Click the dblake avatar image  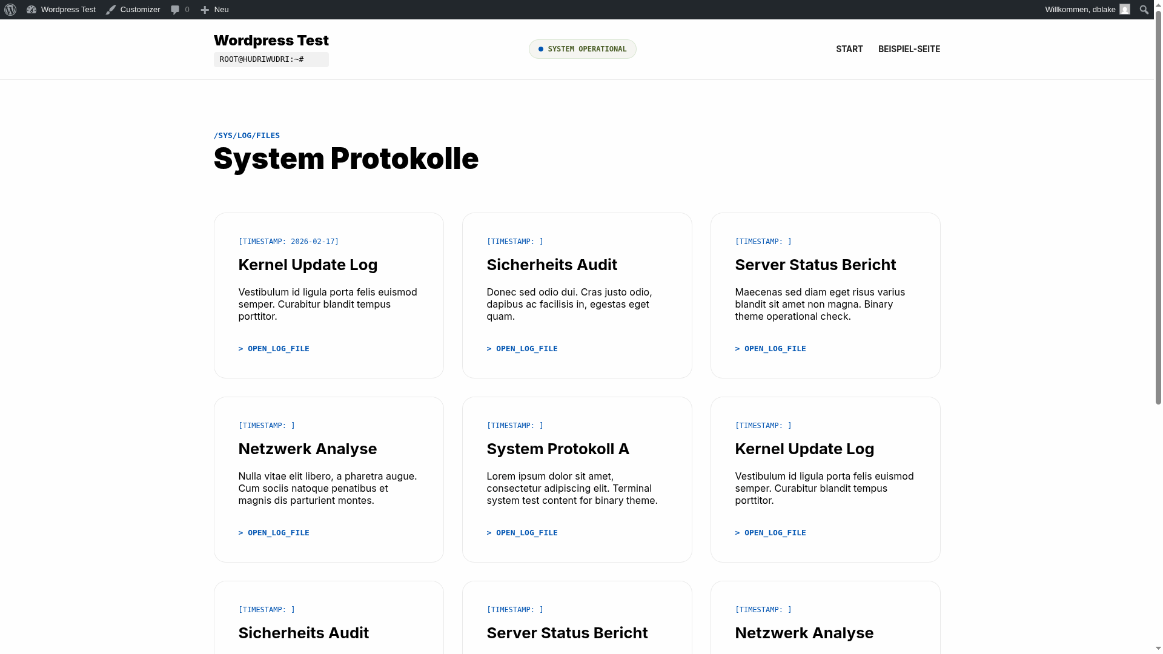1125,9
